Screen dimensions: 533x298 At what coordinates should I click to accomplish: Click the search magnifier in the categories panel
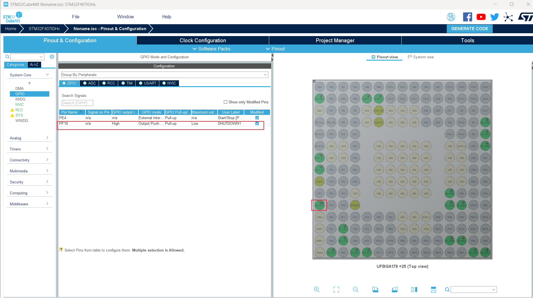(7, 57)
